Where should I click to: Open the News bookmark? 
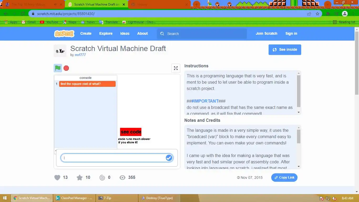(88, 22)
